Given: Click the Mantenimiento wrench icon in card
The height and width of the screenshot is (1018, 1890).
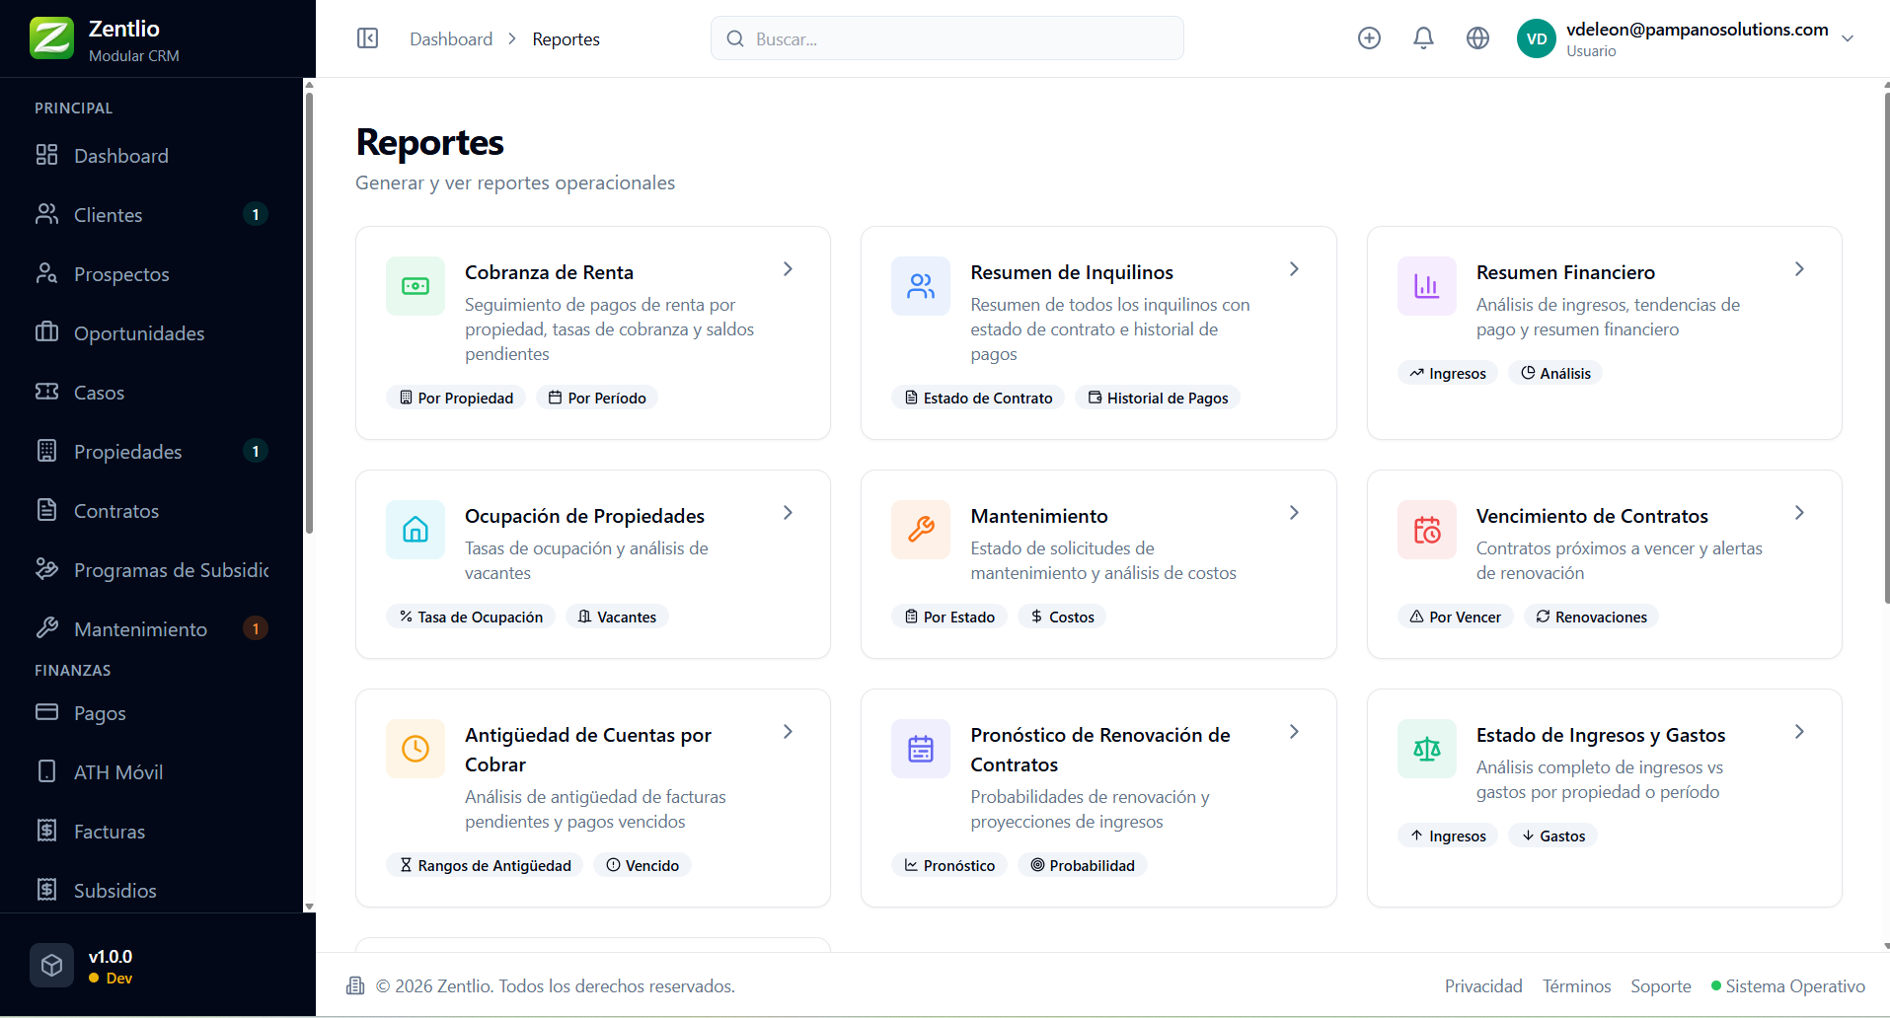Looking at the screenshot, I should tap(921, 530).
